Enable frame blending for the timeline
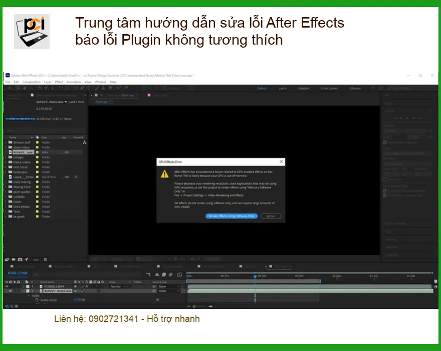The height and width of the screenshot is (351, 441). tap(164, 275)
